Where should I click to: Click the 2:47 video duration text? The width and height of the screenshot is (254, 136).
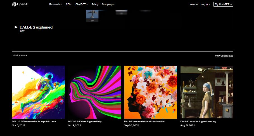point(22,31)
